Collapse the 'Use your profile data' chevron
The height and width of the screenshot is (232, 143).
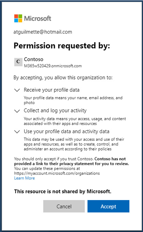17,132
